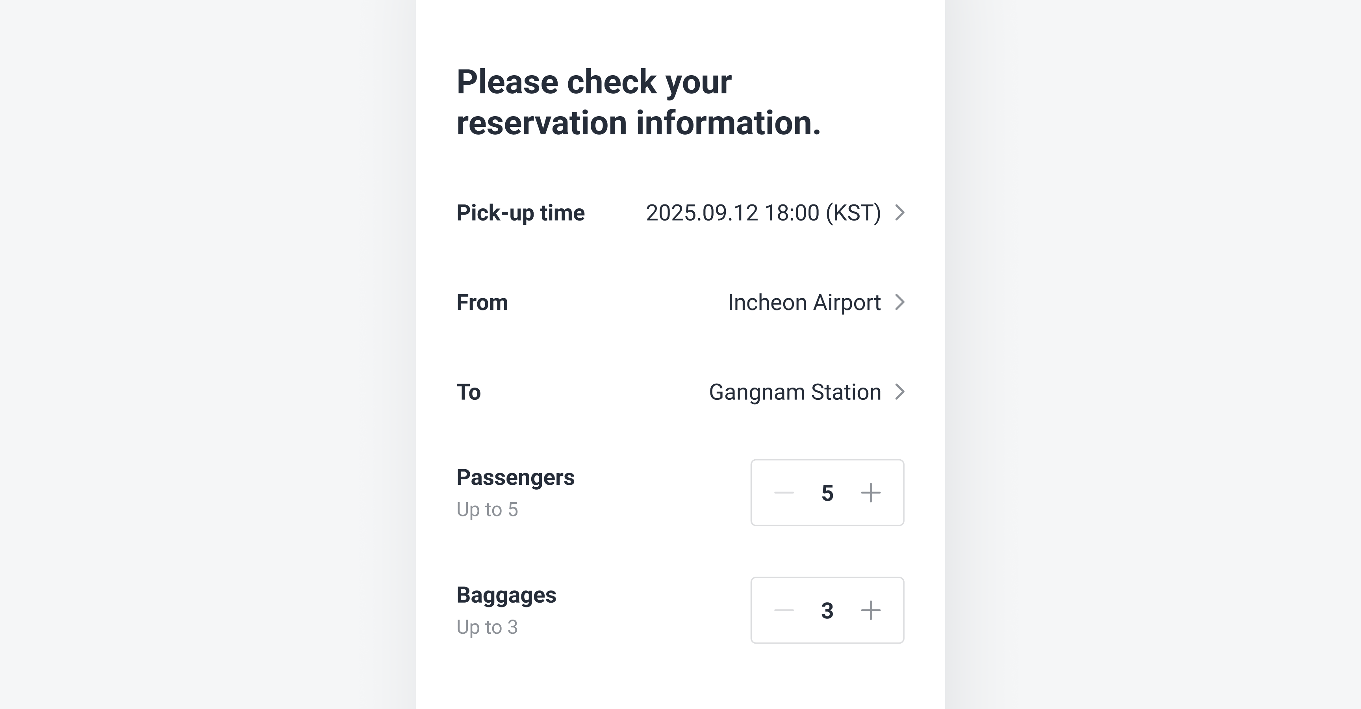Decrease passengers with the minus icon
Image resolution: width=1361 pixels, height=709 pixels.
pos(784,493)
